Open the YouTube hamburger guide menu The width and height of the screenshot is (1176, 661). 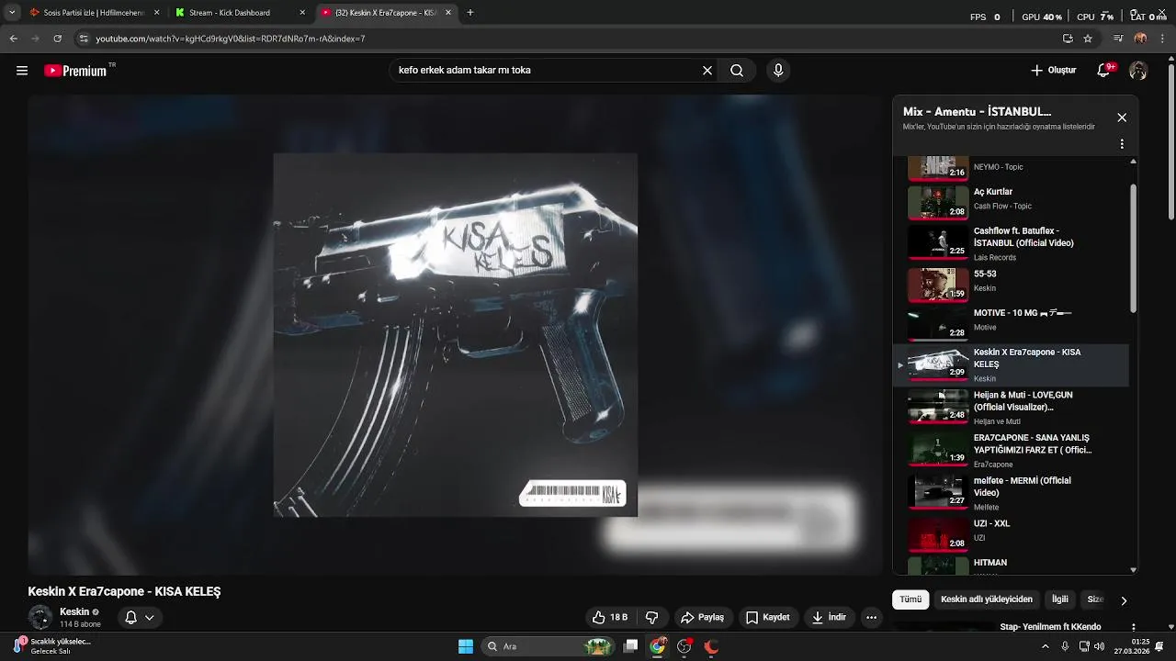[x=22, y=71]
